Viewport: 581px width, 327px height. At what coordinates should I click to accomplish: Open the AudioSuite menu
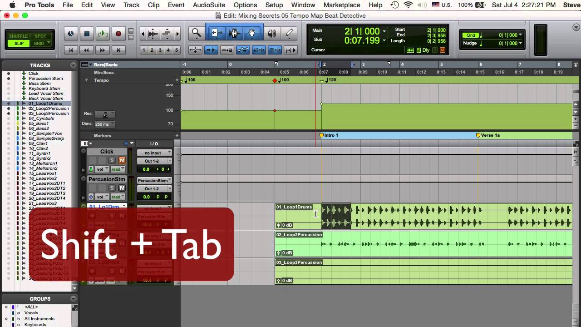pos(208,5)
